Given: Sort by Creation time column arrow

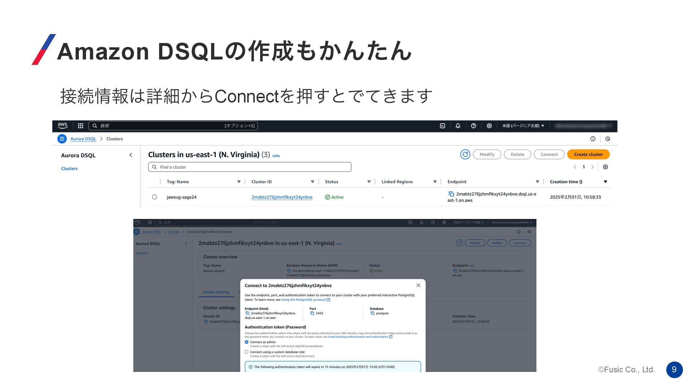Looking at the screenshot, I should coord(605,182).
